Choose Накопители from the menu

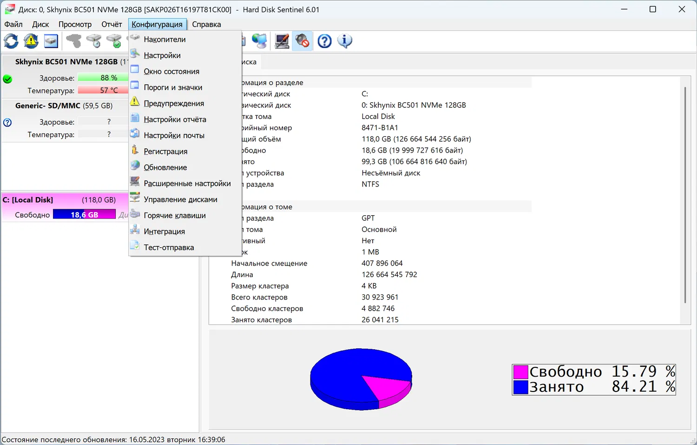click(x=185, y=40)
